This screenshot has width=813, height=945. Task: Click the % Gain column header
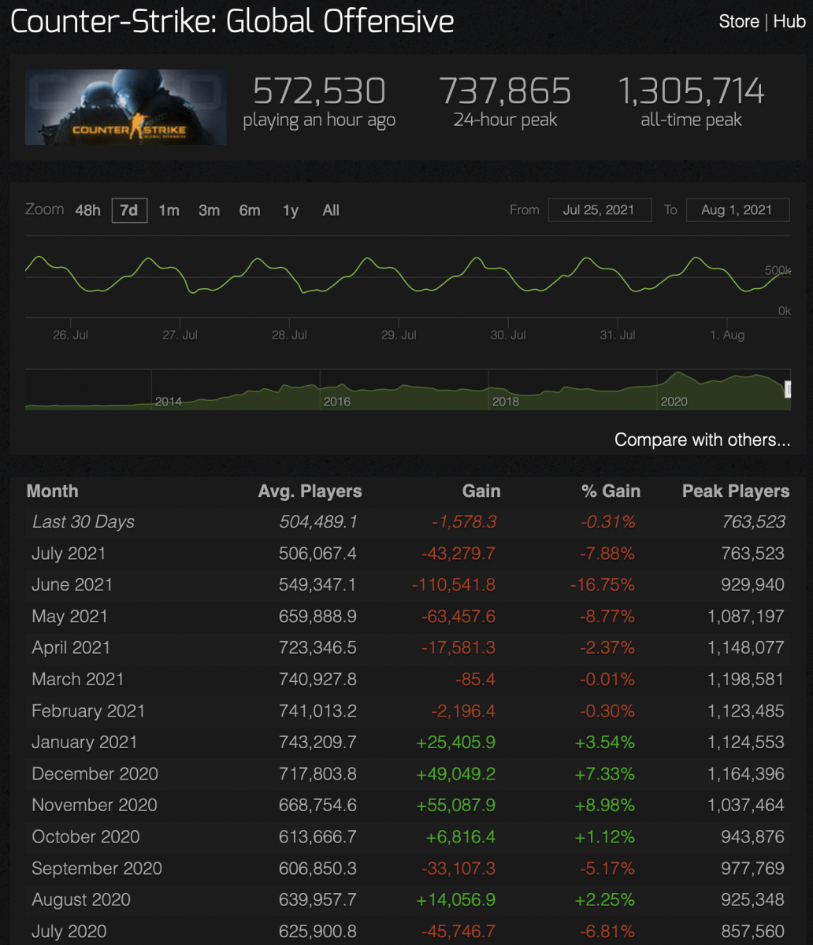pyautogui.click(x=611, y=491)
